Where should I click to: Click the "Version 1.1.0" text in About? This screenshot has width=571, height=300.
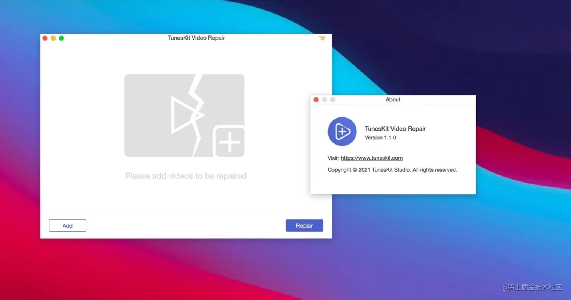[380, 138]
